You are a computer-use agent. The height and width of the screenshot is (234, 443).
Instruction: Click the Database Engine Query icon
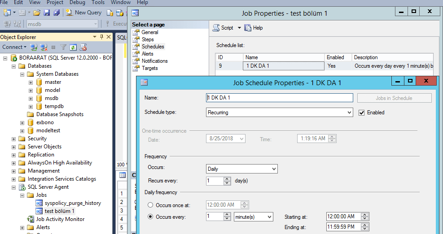click(x=110, y=13)
